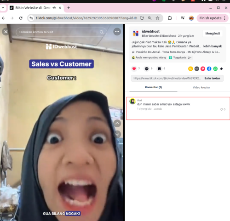Switch to the Video kreator tab
The height and width of the screenshot is (221, 230).
(x=201, y=87)
